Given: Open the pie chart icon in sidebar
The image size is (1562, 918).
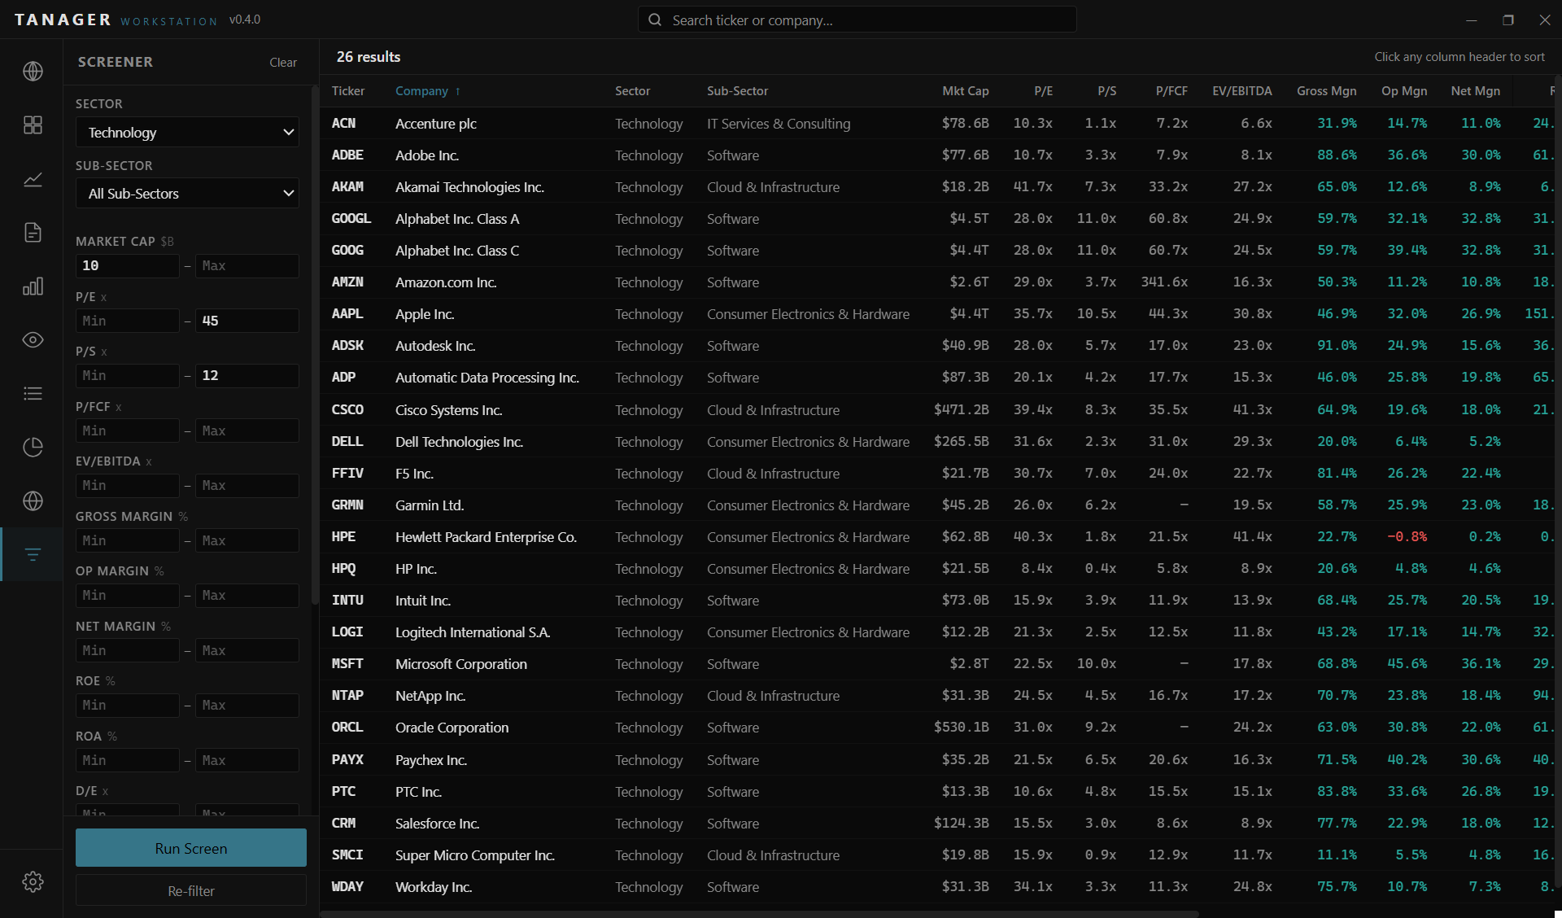Looking at the screenshot, I should tap(33, 447).
